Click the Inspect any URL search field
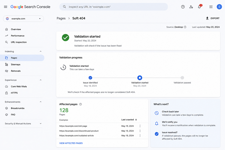This screenshot has height=150, width=225. [114, 7]
